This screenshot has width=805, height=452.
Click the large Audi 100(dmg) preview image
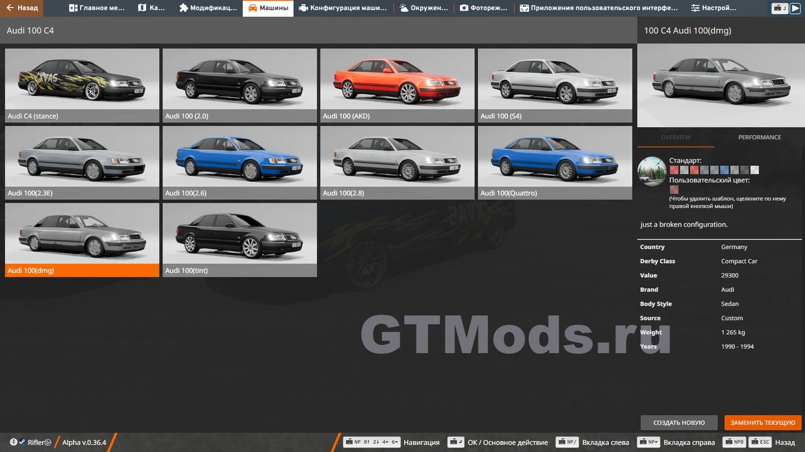tap(721, 85)
